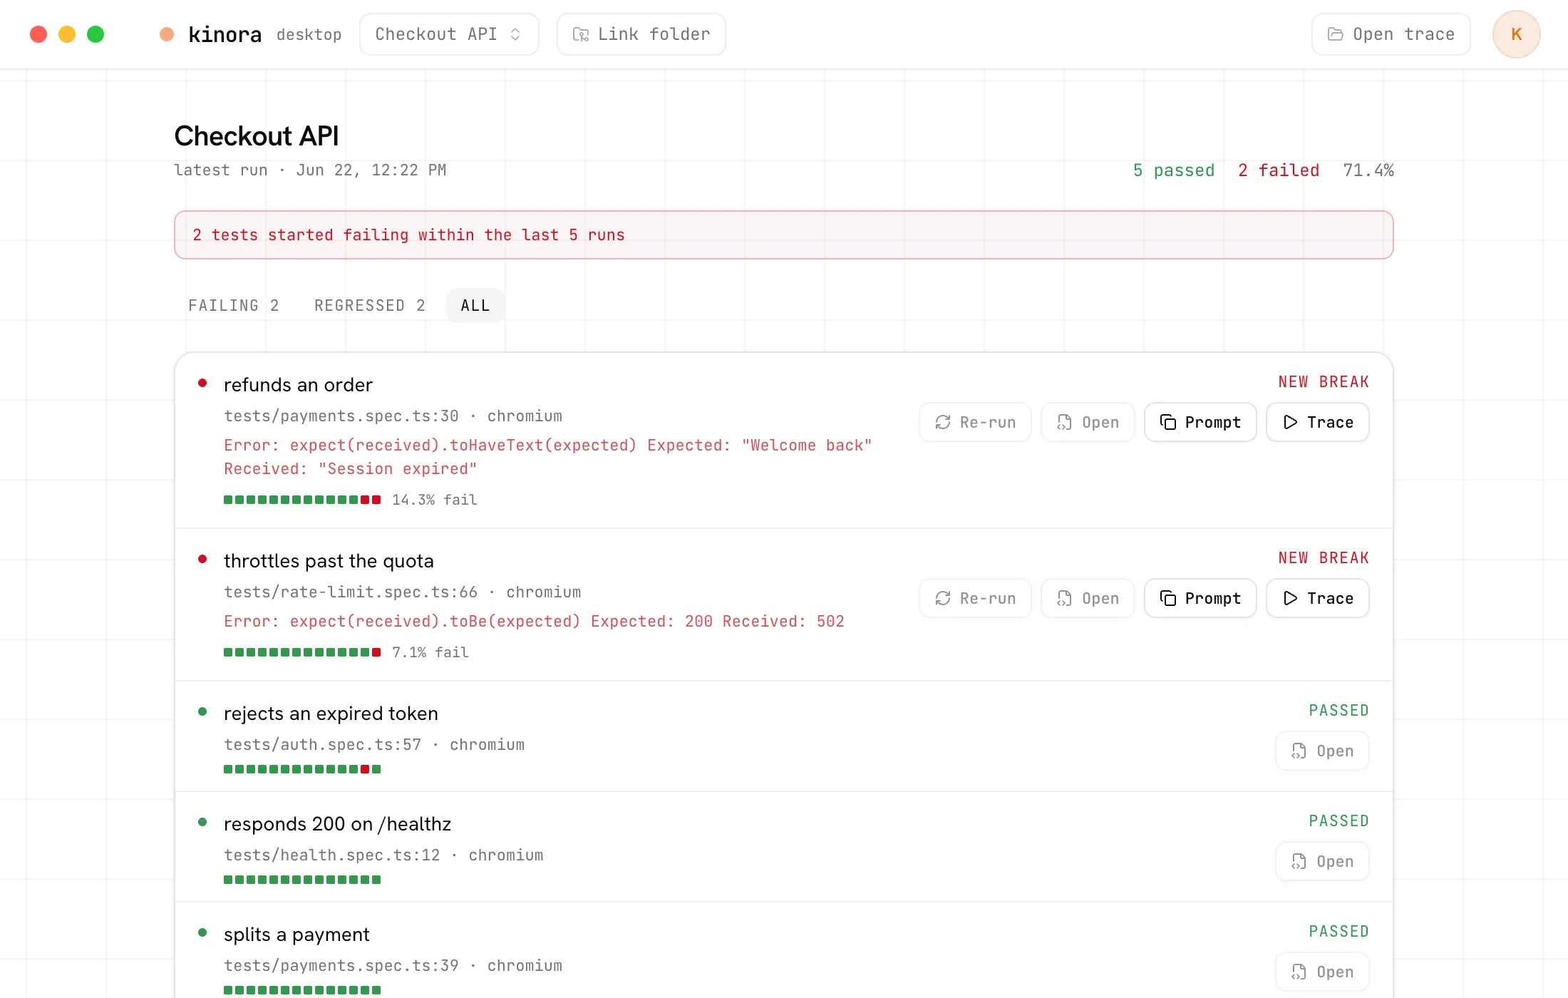
Task: Click the Session expired error message
Action: (548, 457)
